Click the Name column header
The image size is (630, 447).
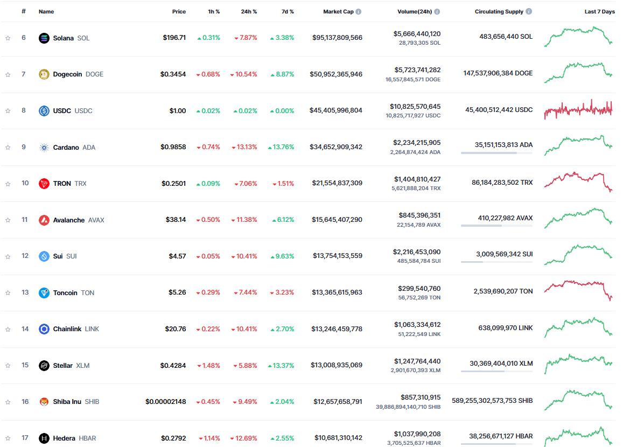46,11
